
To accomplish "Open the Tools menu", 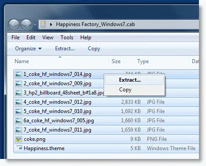I will (x=67, y=38).
